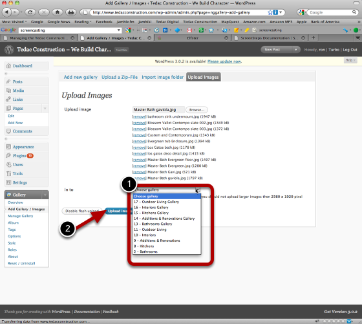Switch to Upload a Zip-File tab
Screen dimensions: 362x324
point(120,77)
